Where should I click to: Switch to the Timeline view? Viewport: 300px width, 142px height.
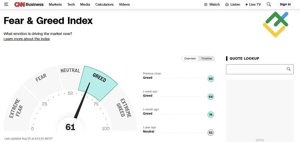(x=206, y=59)
